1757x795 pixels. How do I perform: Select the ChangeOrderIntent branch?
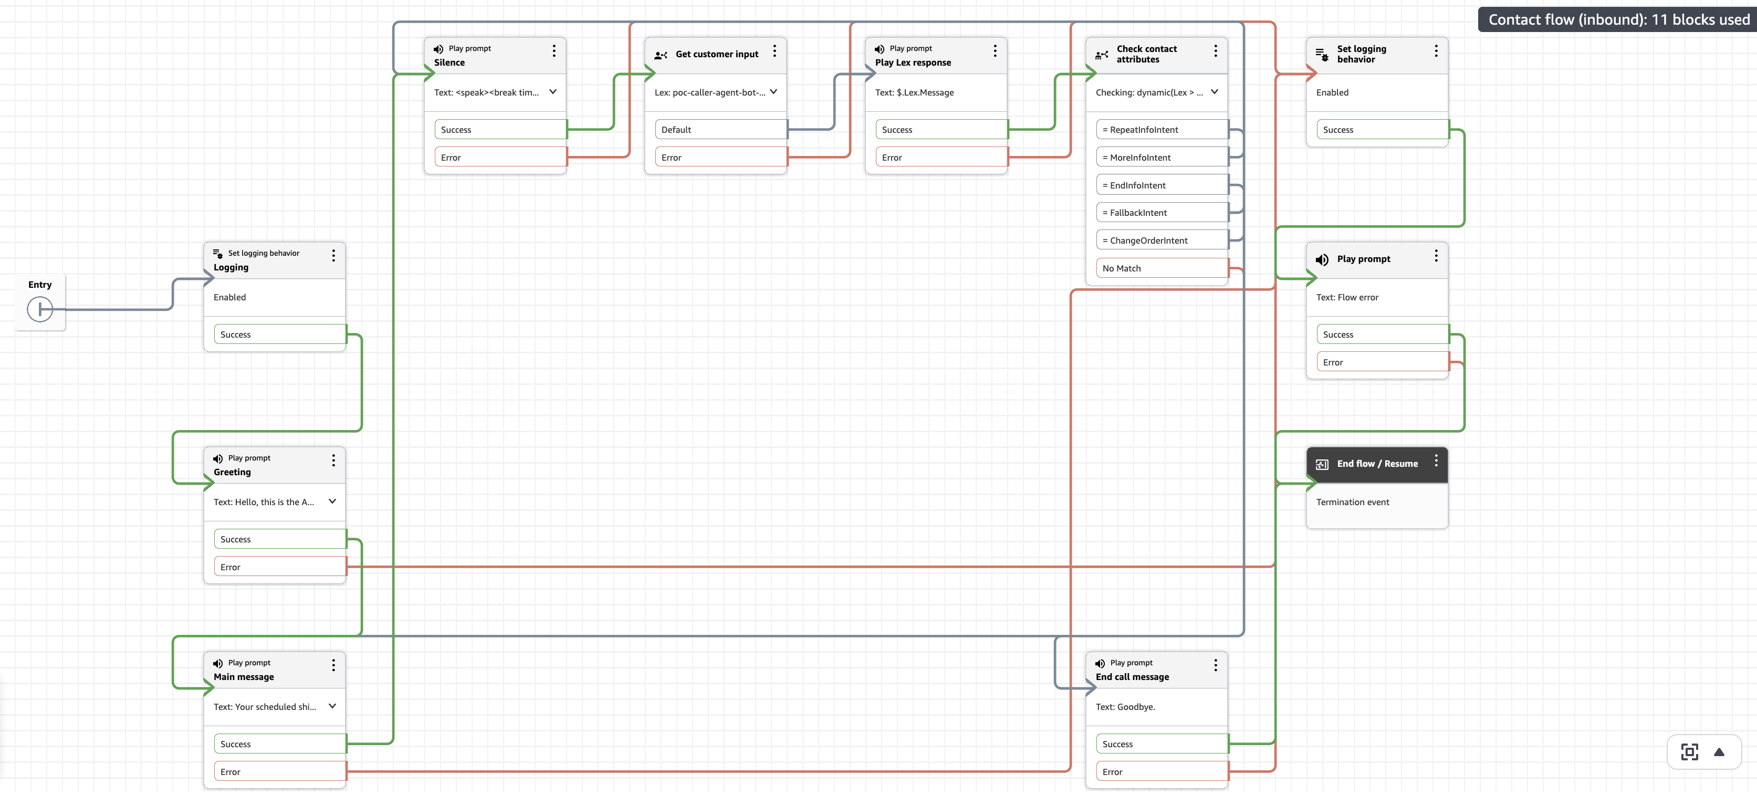coord(1162,240)
